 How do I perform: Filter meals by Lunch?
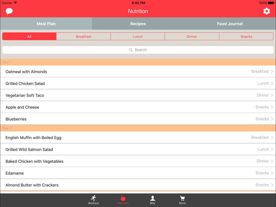pyautogui.click(x=138, y=36)
